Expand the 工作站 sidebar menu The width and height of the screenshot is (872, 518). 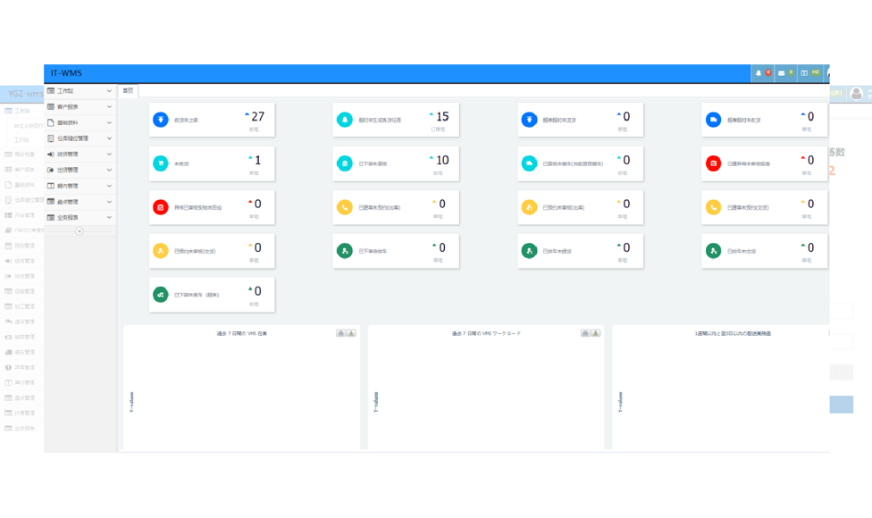[80, 91]
